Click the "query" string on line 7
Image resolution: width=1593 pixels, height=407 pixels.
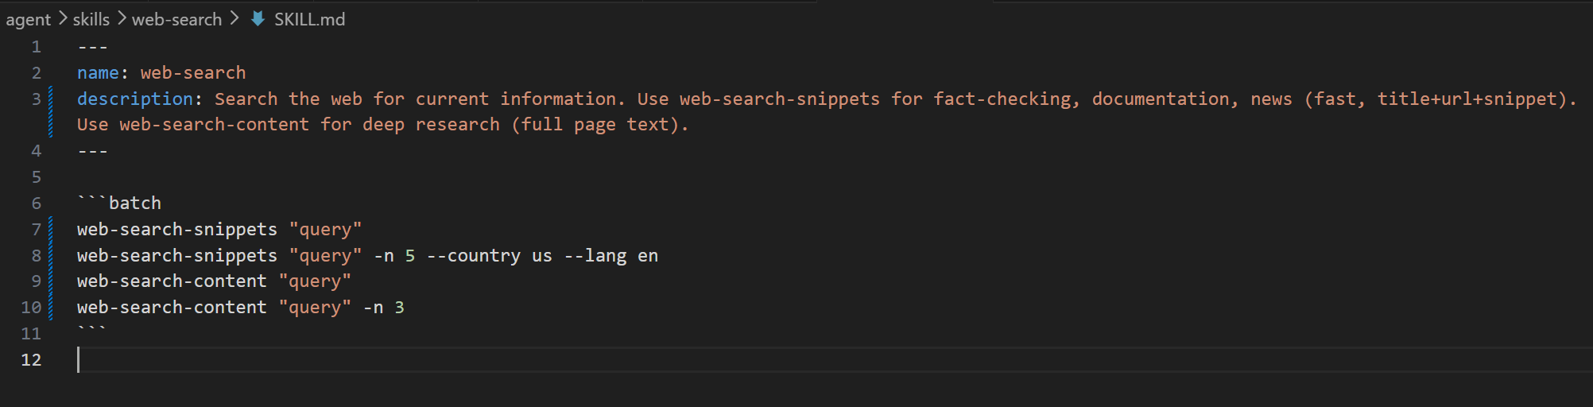[x=325, y=230]
